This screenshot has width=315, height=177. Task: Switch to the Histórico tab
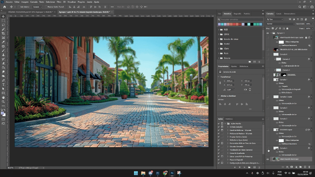(229, 119)
